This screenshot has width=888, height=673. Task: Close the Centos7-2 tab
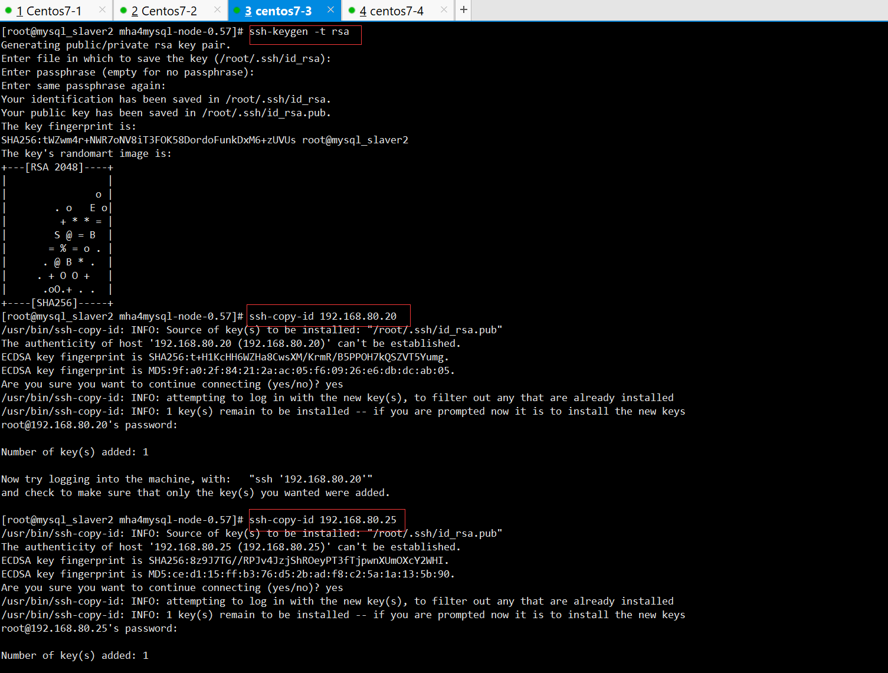pos(217,10)
